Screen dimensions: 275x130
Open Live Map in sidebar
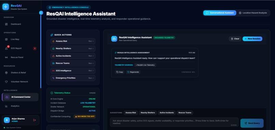tap(20, 39)
